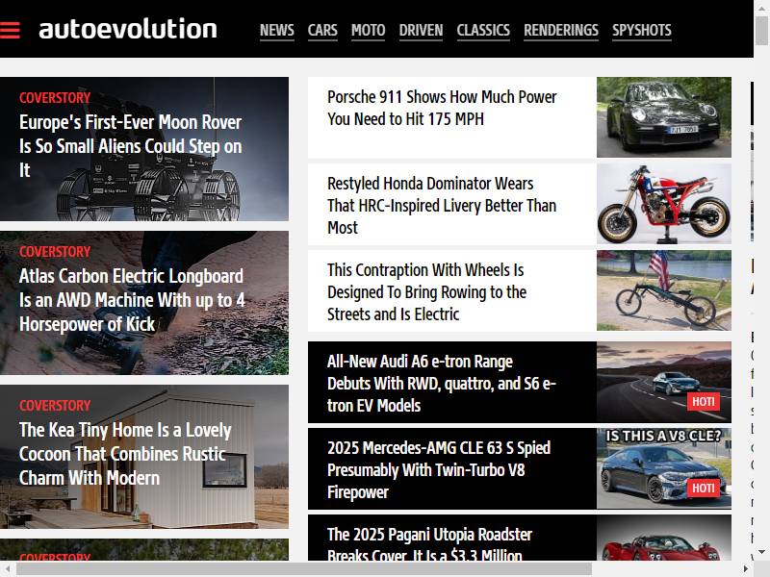Screen dimensions: 770x577
Task: Open the RENDERINGS navigation item
Action: [x=561, y=31]
